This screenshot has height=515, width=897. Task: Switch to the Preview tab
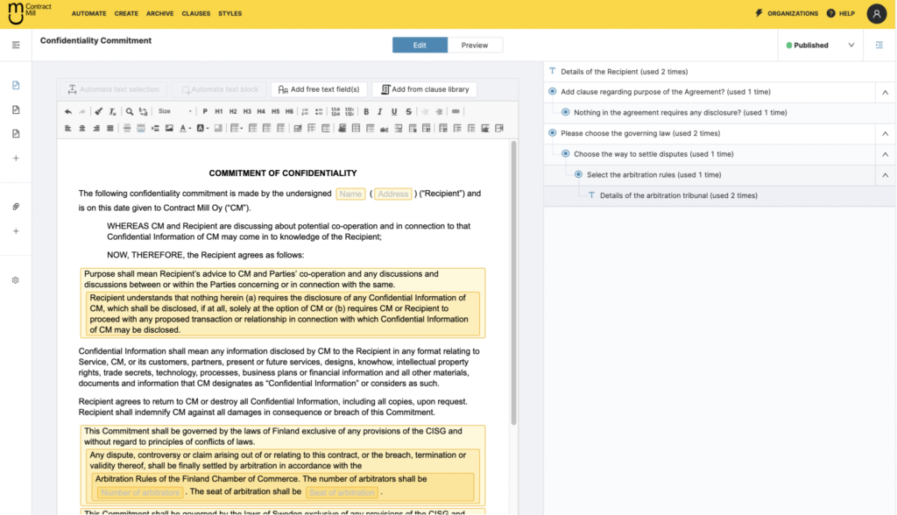[475, 45]
